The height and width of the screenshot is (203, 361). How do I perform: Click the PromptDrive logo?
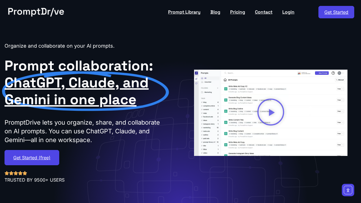(36, 12)
